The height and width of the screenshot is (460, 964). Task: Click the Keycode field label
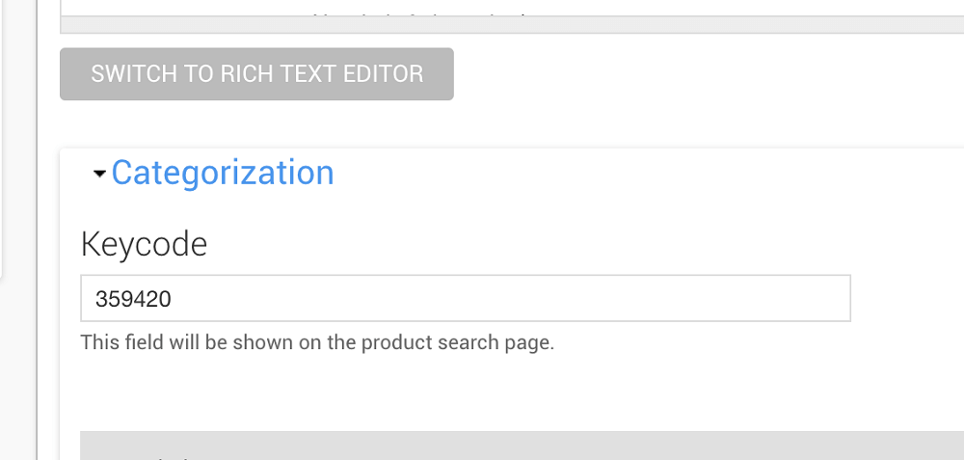point(144,244)
